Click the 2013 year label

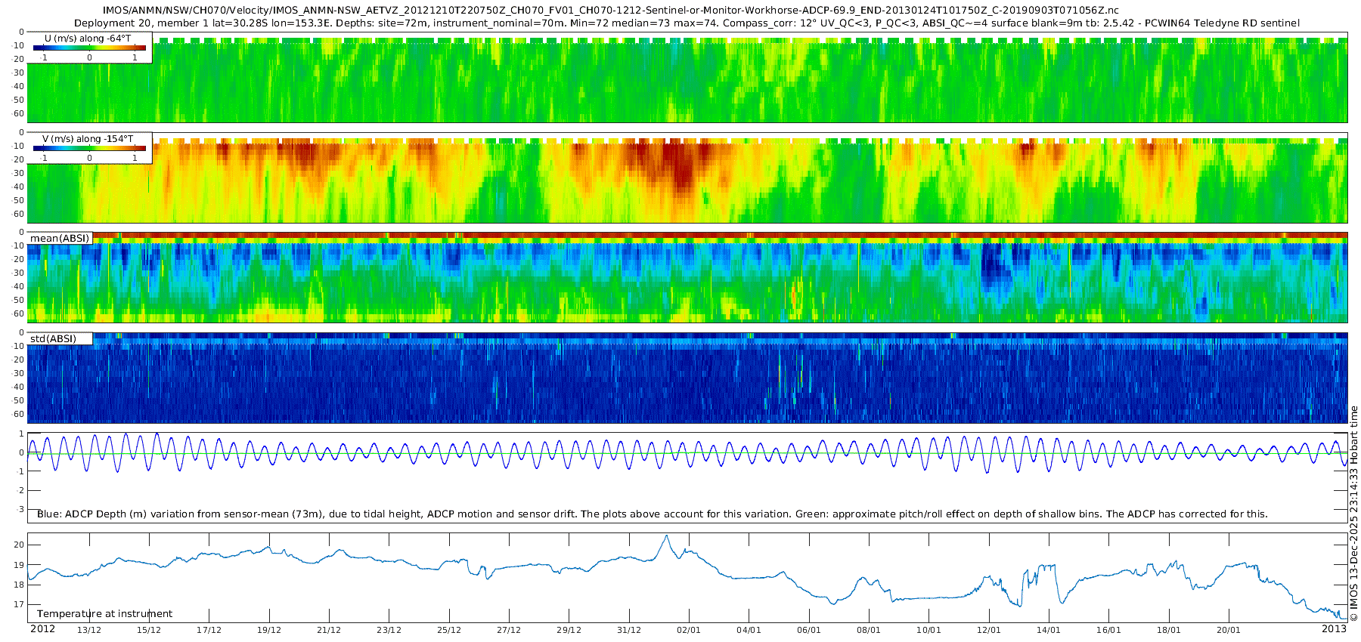coord(1334,629)
